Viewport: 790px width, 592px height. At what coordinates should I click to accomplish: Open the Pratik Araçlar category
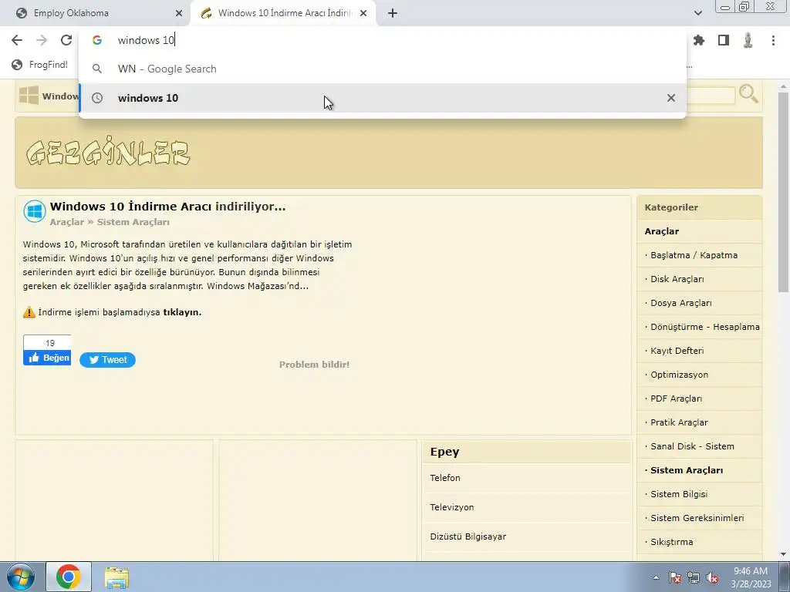click(x=679, y=422)
